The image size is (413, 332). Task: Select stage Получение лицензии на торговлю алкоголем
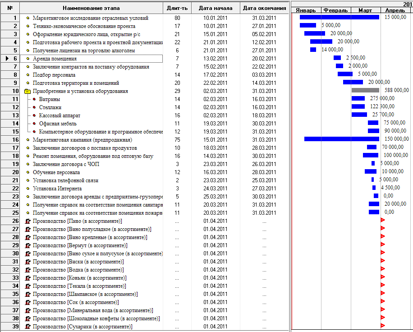point(84,51)
